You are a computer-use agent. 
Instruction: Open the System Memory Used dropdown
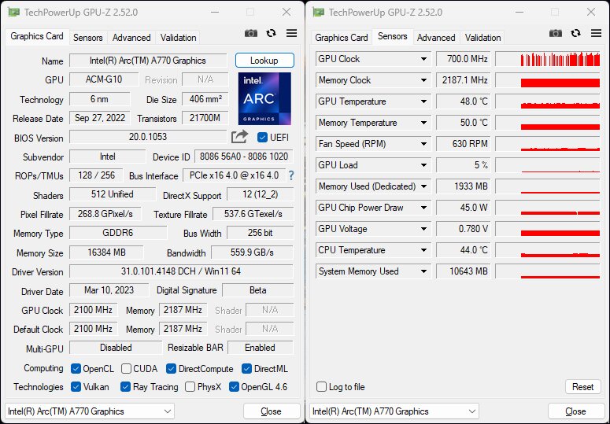[x=423, y=271]
